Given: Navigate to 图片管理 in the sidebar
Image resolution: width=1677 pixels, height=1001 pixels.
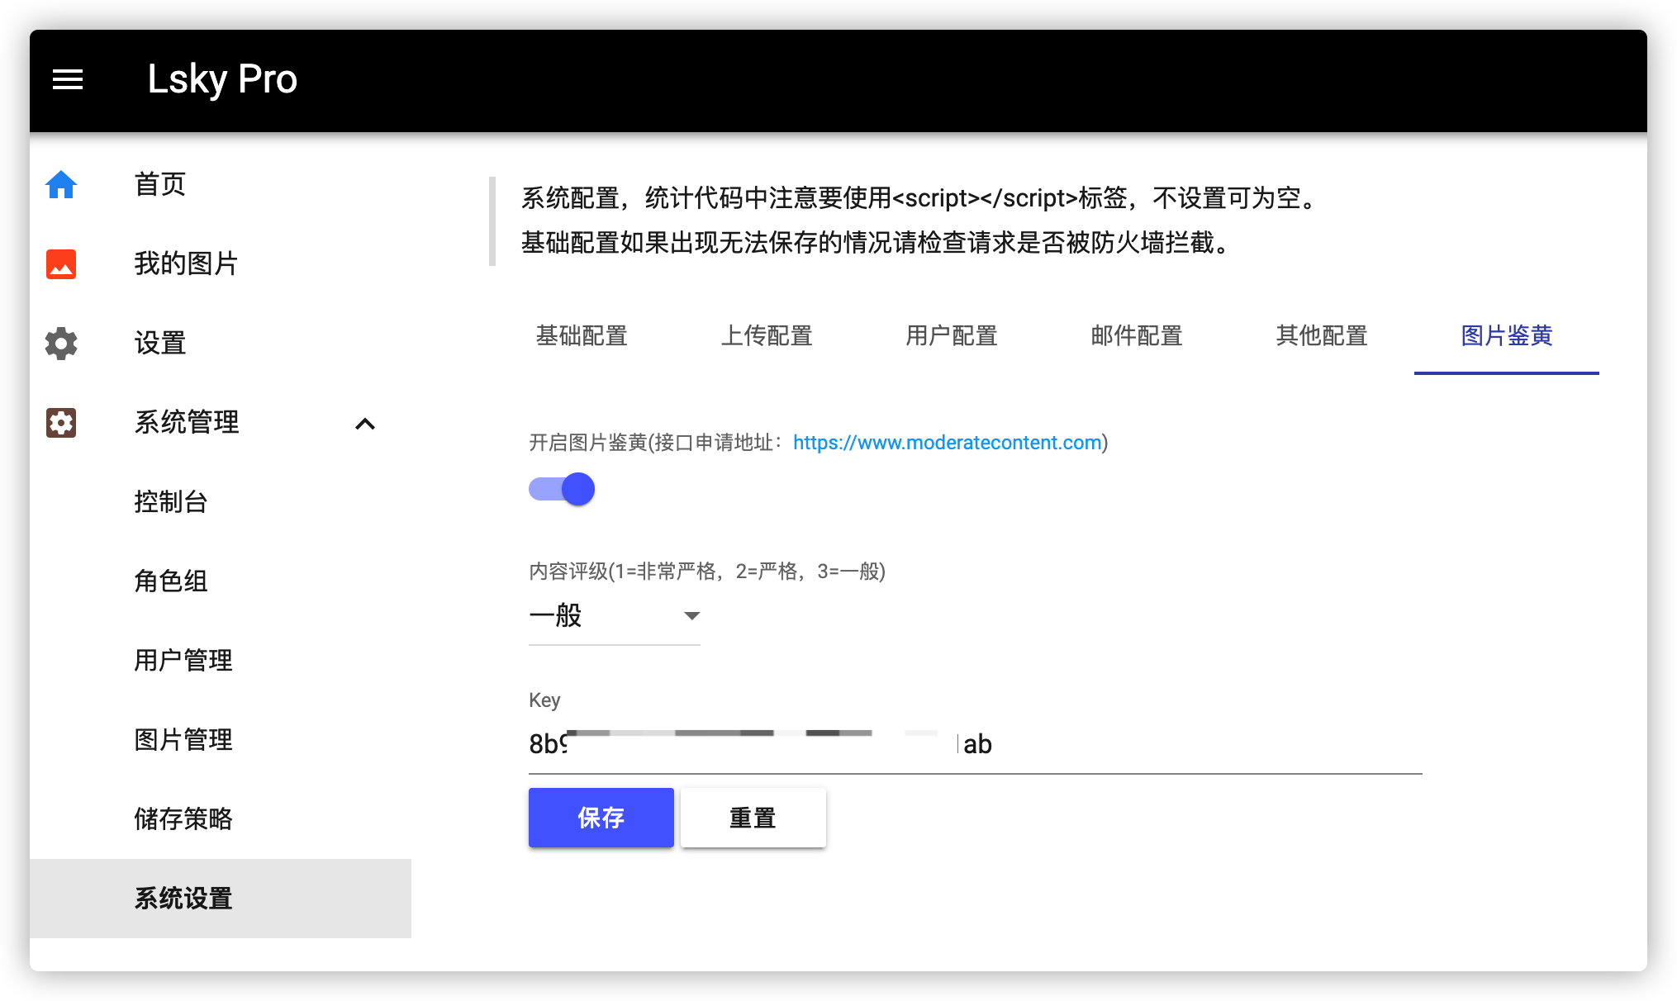Looking at the screenshot, I should click(x=183, y=739).
